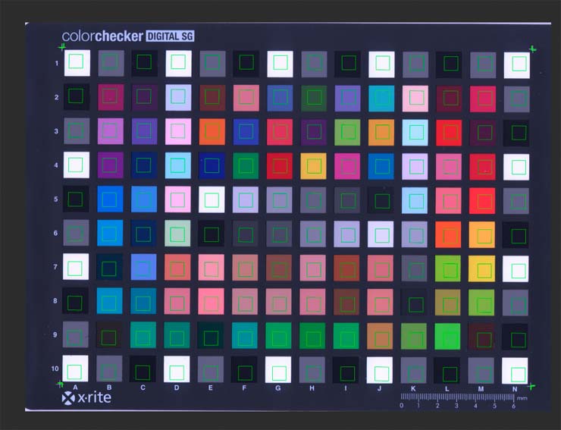Click the "colorchecker" title text
The image size is (561, 430).
[102, 36]
